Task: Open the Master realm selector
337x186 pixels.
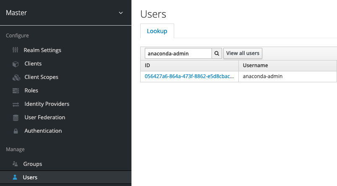Action: (x=65, y=13)
